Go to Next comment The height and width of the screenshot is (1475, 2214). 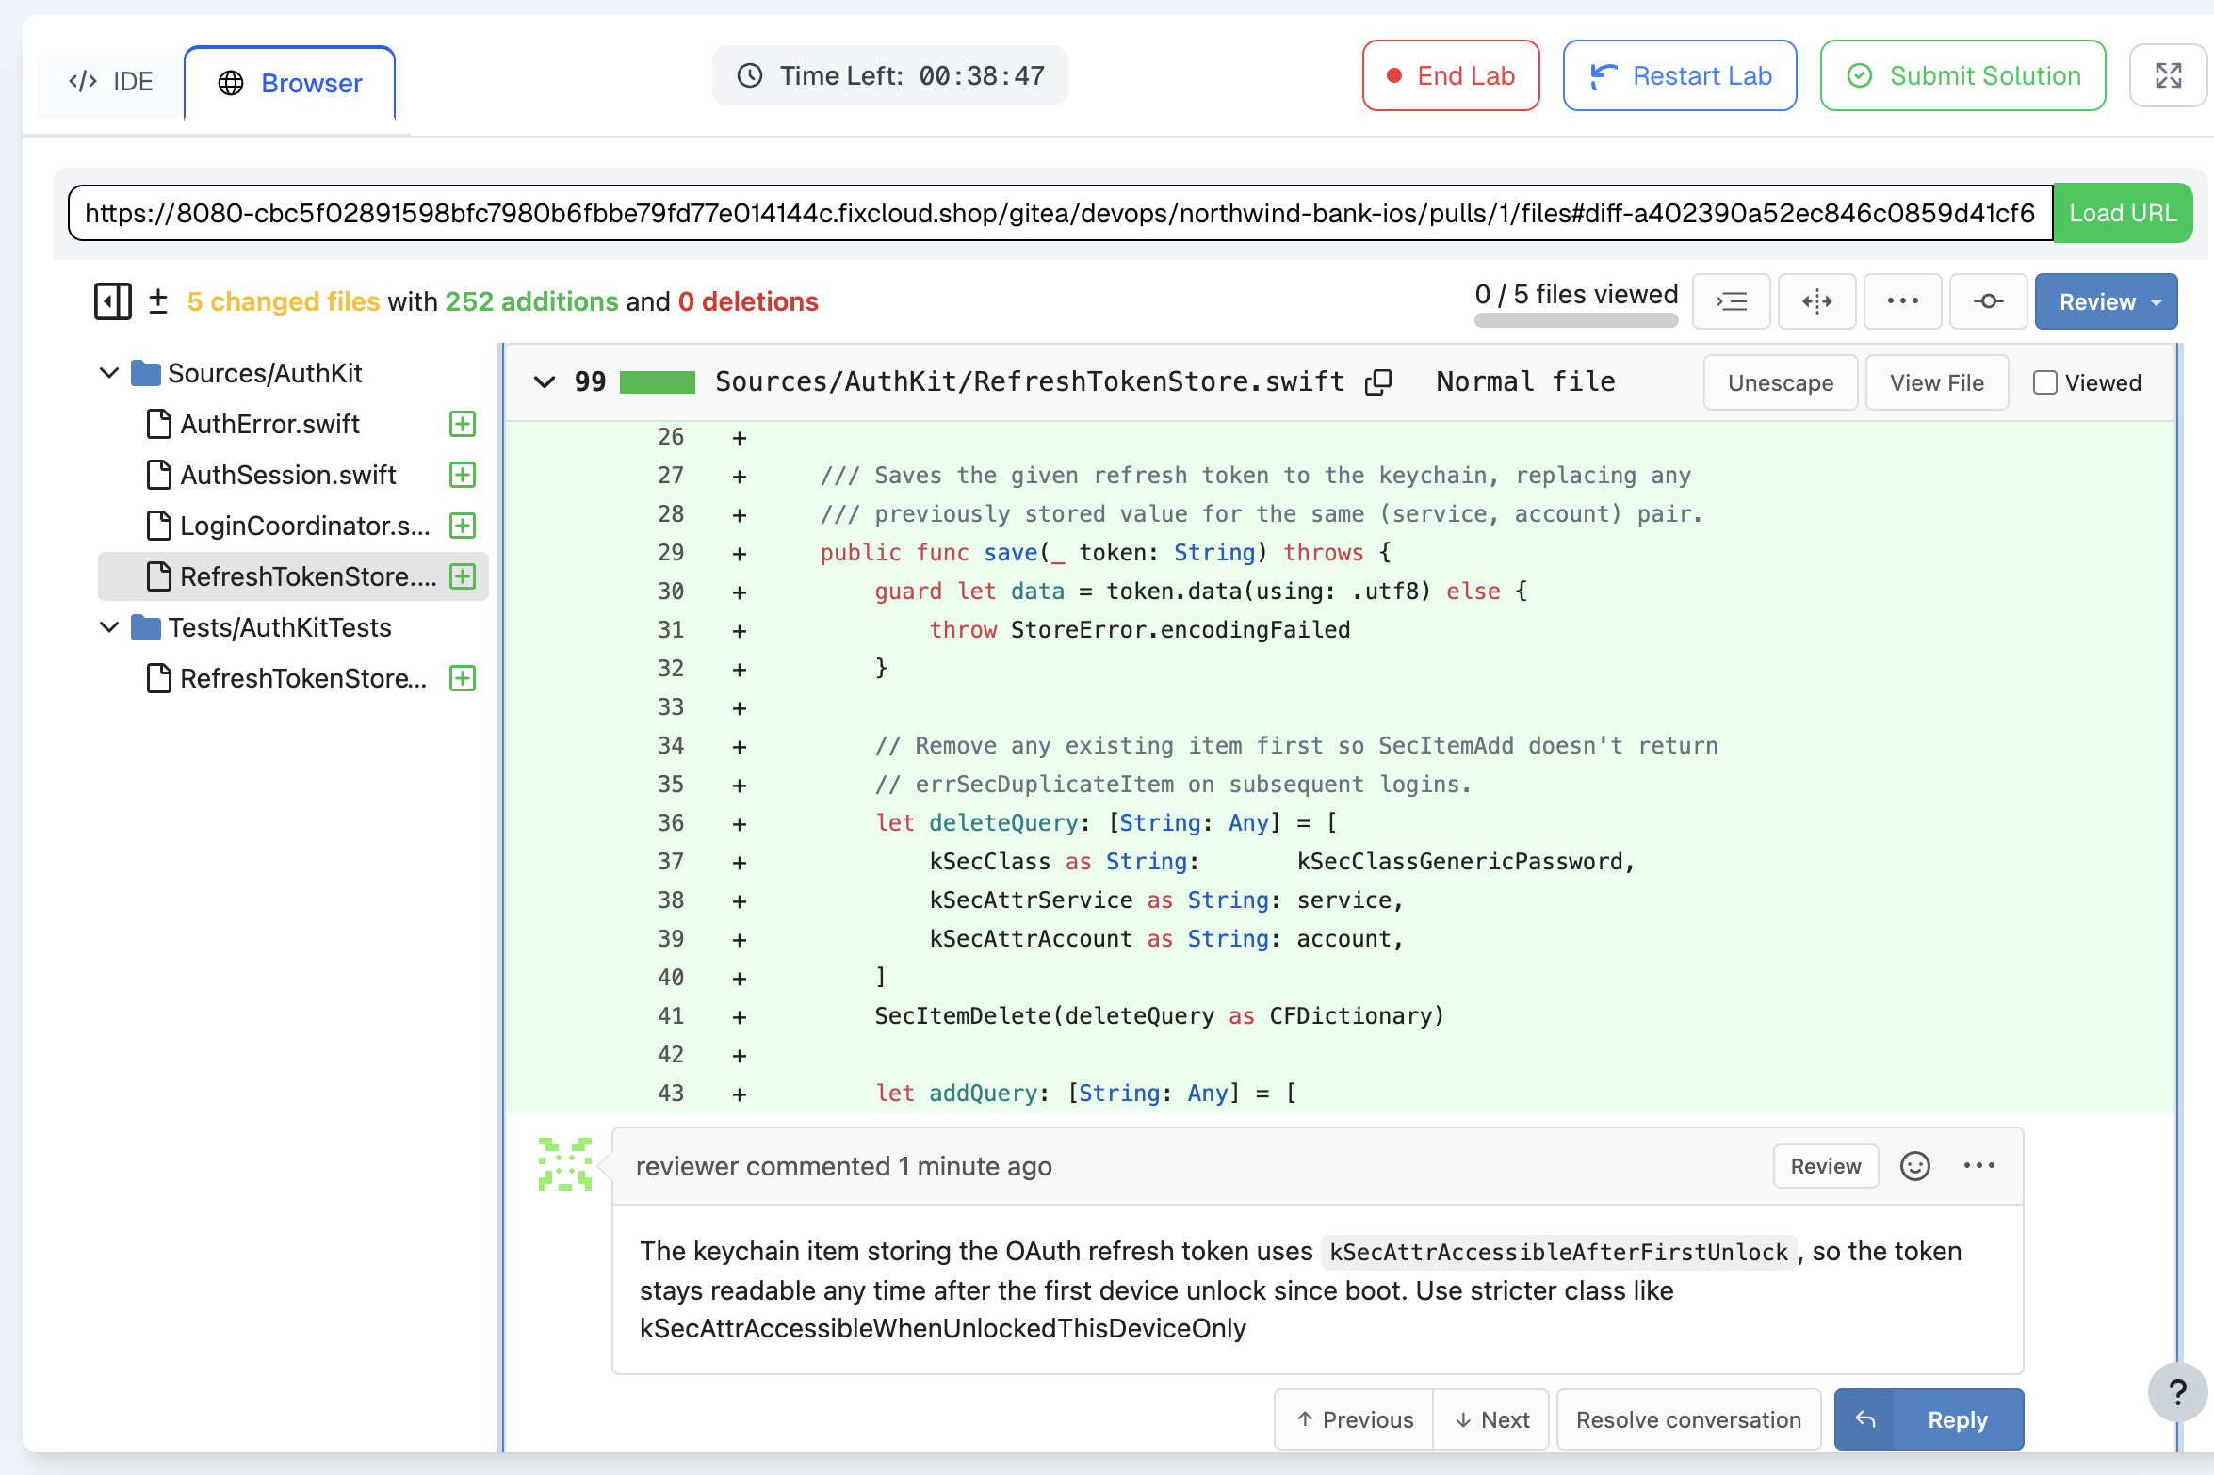(1492, 1419)
